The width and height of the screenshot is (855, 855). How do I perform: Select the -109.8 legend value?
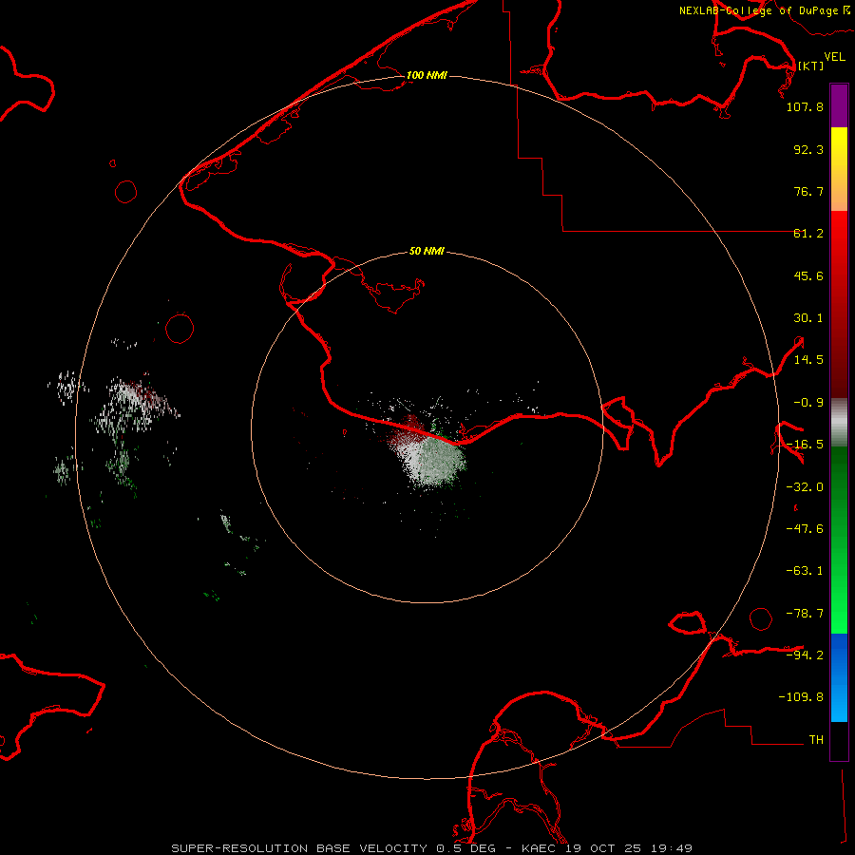[x=801, y=697]
